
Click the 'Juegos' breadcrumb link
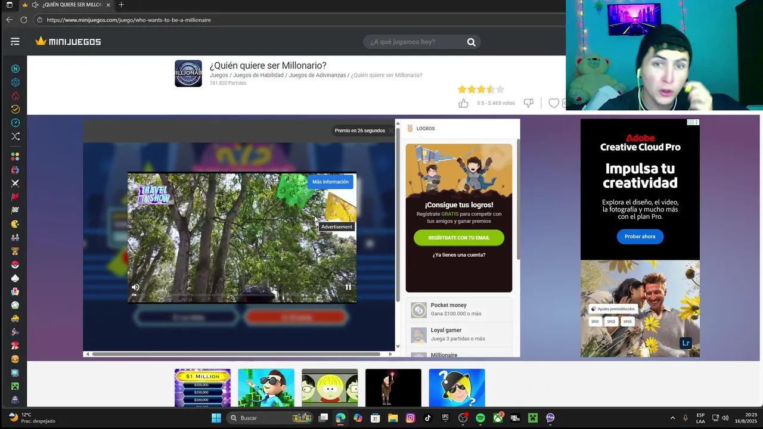click(x=219, y=75)
